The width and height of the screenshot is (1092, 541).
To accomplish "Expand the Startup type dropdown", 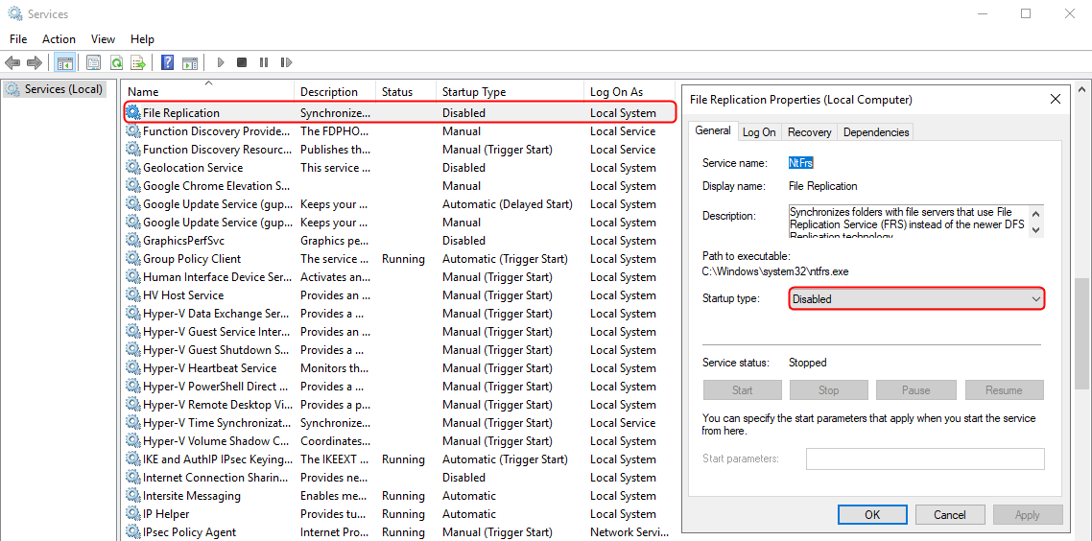I will pos(916,299).
